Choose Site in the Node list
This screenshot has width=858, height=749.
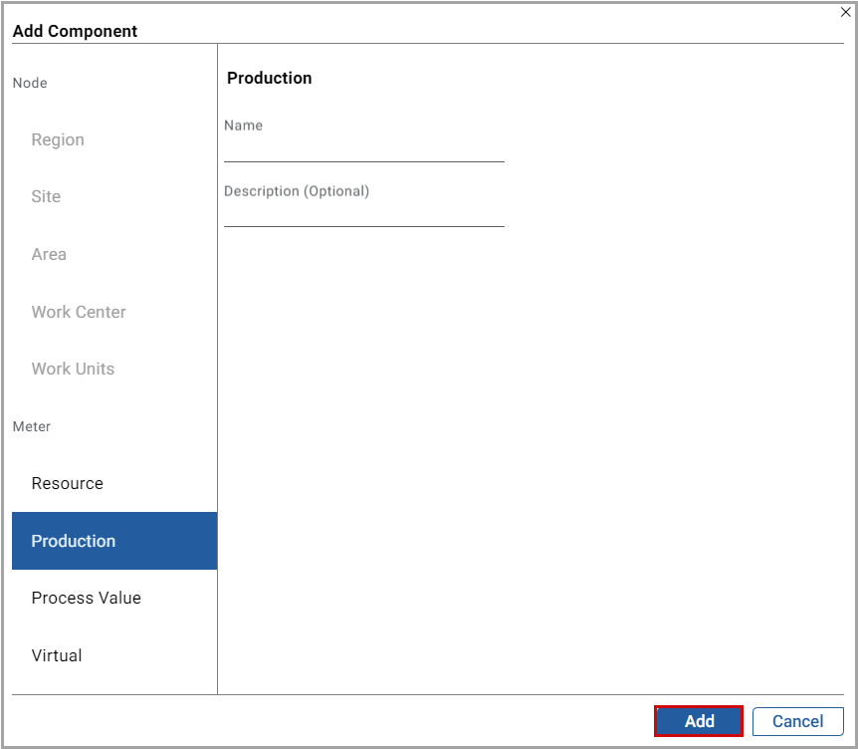click(46, 196)
